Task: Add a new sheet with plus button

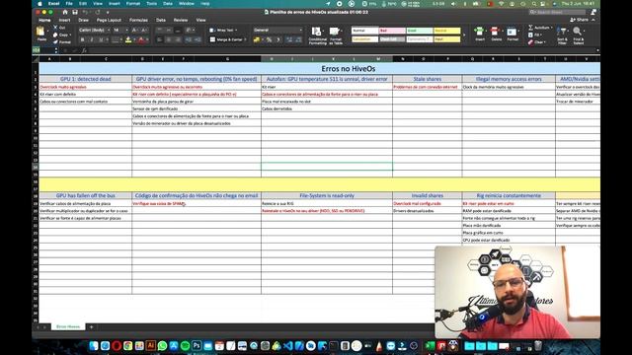Action: point(92,327)
